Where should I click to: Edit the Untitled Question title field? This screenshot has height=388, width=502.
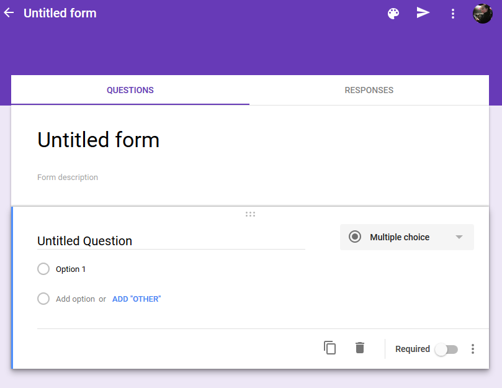[x=171, y=241]
